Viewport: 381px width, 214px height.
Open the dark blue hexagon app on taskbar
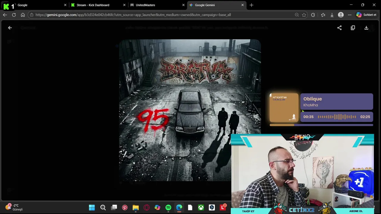pos(212,207)
